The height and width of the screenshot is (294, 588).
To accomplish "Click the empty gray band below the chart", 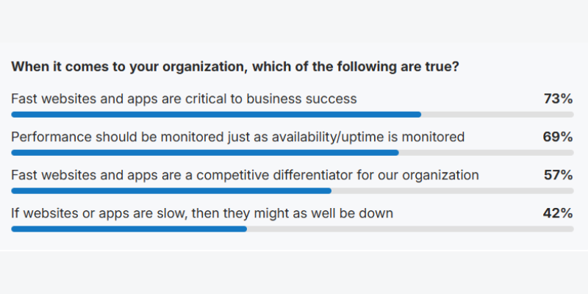I will point(294,273).
